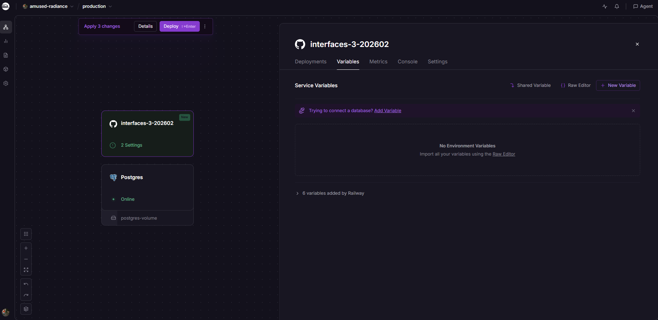Select the Postgres service card
The height and width of the screenshot is (320, 658).
(148, 188)
